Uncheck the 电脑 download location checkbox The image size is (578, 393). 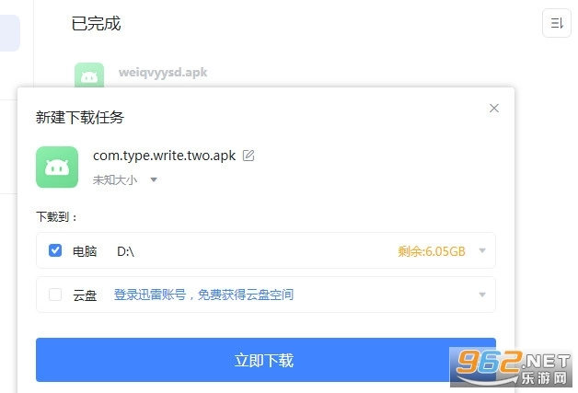pos(55,250)
